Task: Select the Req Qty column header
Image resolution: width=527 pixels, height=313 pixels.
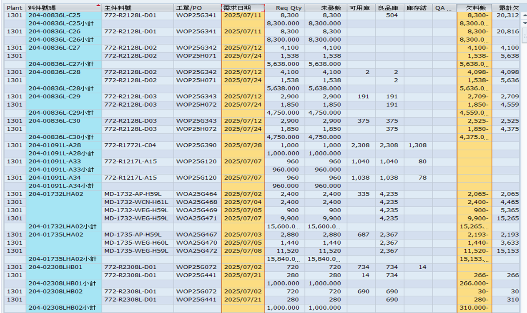Action: (x=285, y=8)
